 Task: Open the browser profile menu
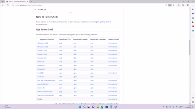click(x=188, y=5)
